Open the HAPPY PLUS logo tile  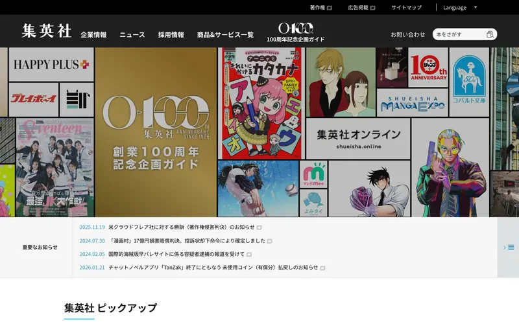(51, 64)
